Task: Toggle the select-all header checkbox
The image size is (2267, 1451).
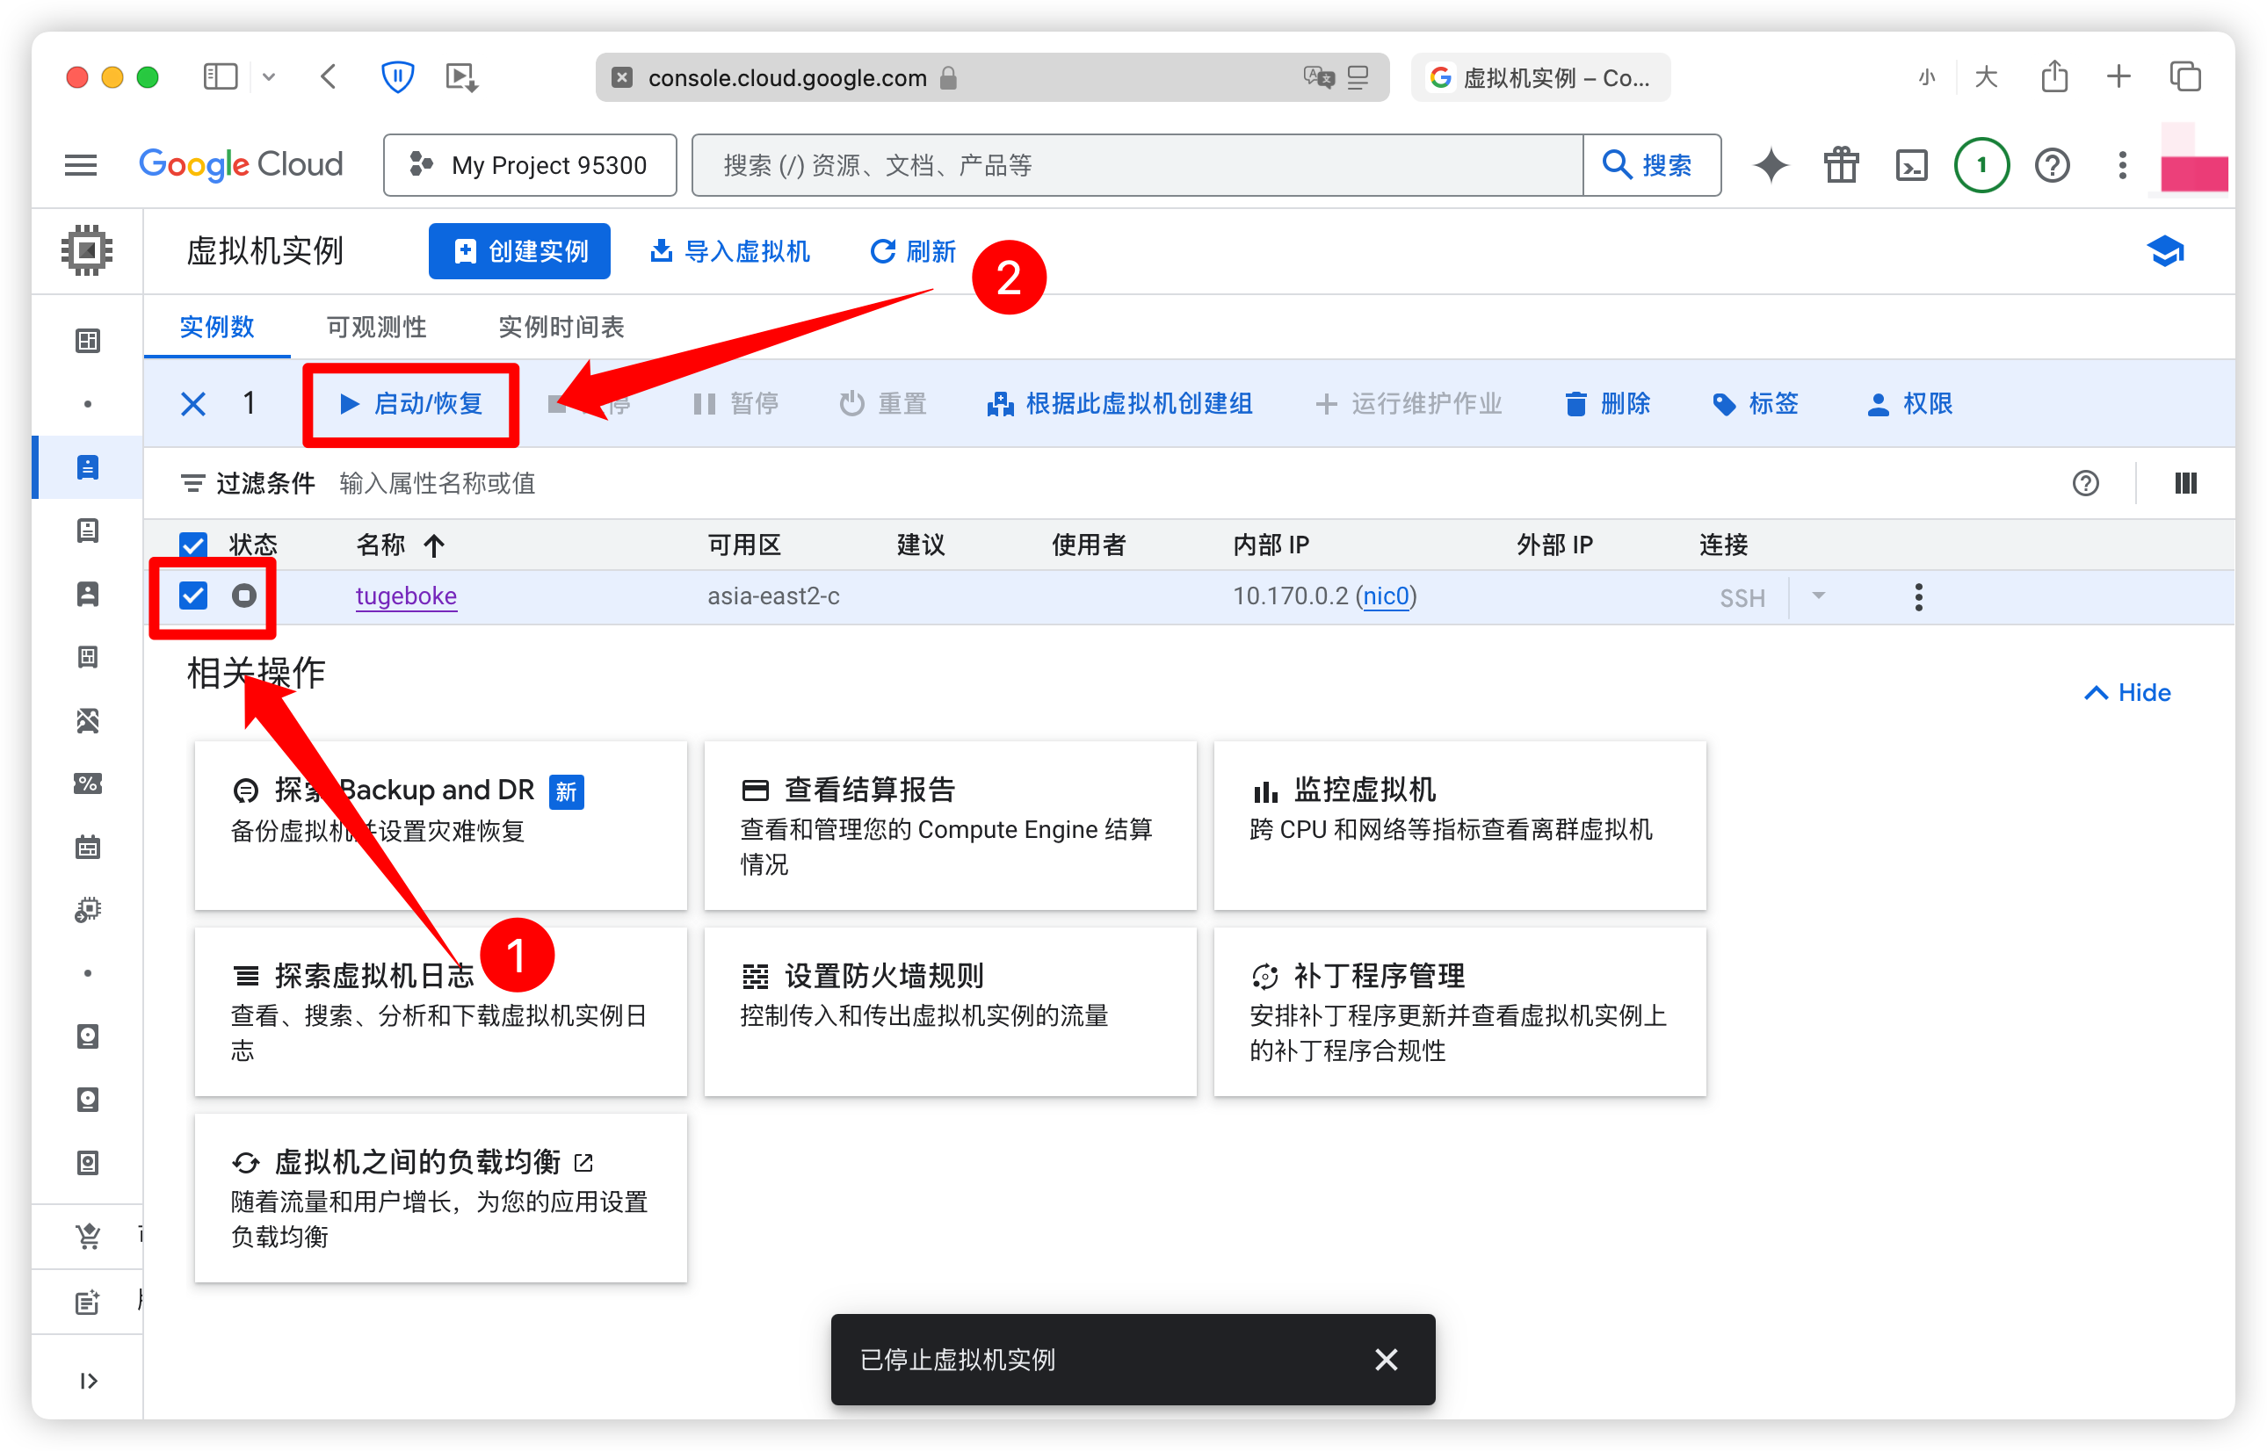Action: pos(193,545)
